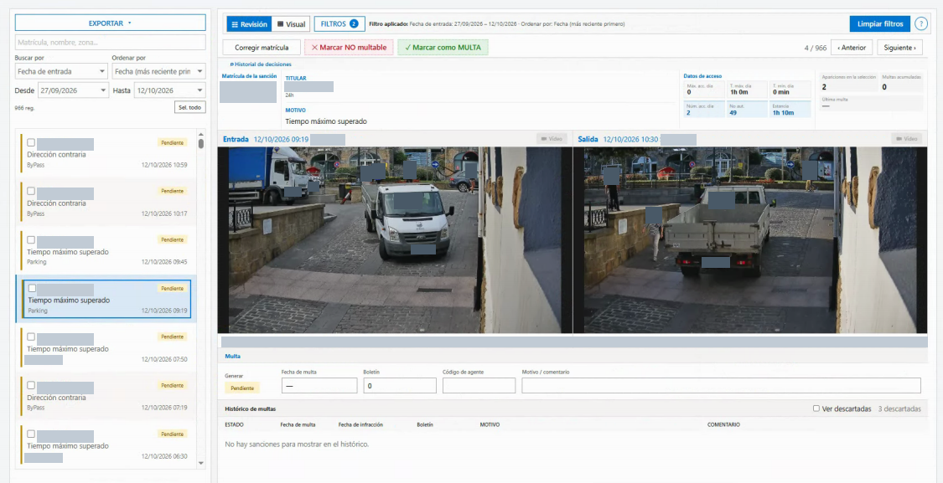
Task: Click the list scrollbar up arrow
Action: (x=201, y=135)
